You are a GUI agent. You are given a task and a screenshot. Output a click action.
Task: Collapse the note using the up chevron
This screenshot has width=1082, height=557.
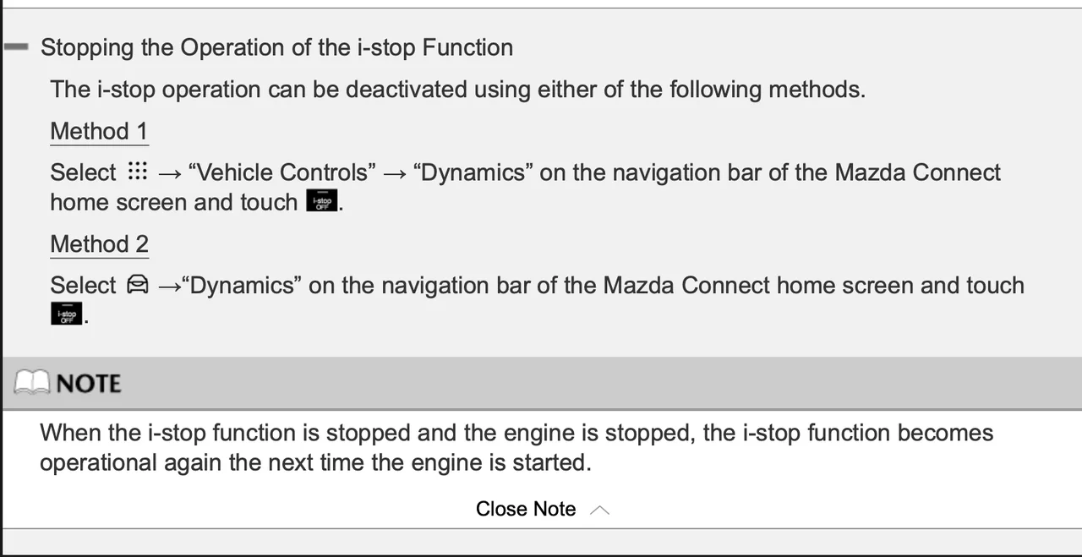click(x=598, y=510)
